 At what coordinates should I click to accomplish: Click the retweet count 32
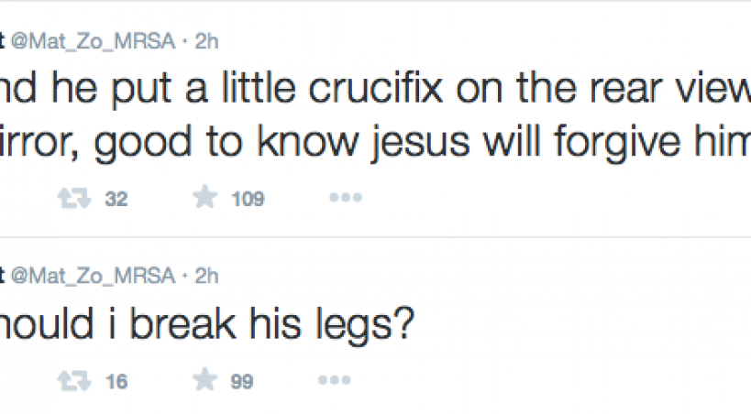coord(116,199)
